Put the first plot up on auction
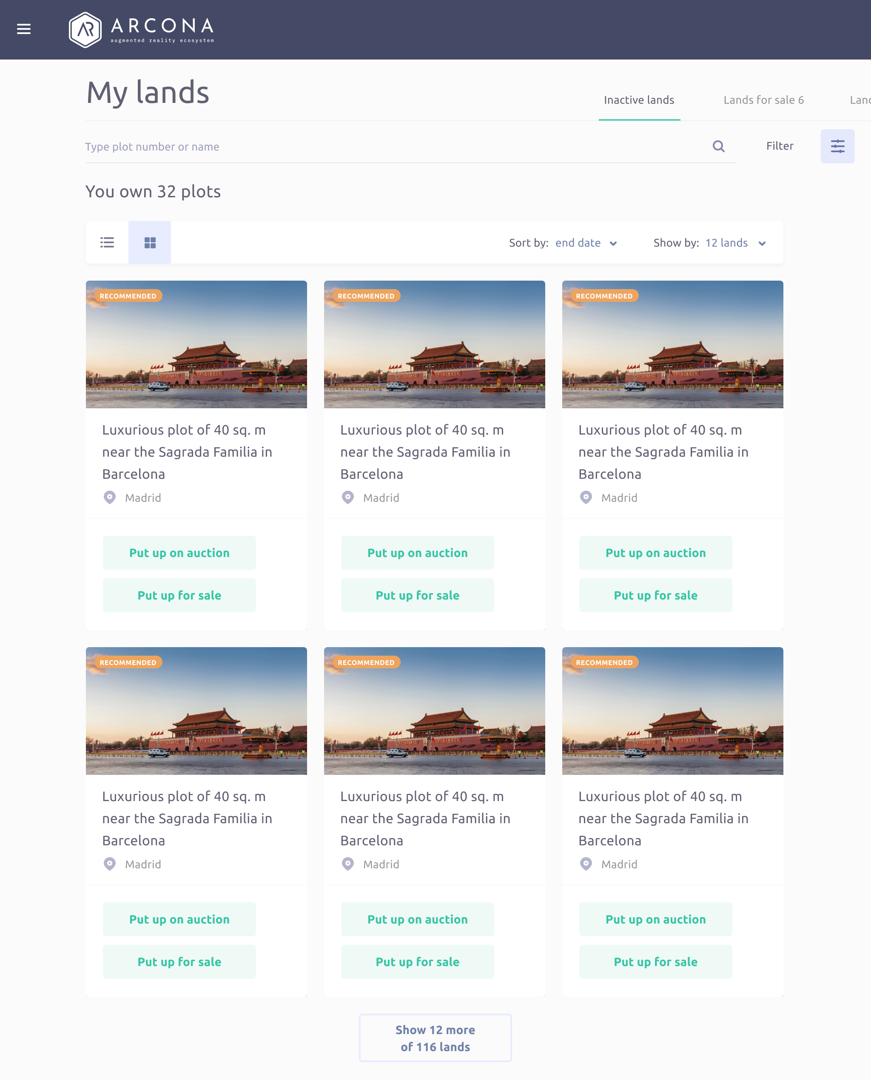 tap(179, 553)
